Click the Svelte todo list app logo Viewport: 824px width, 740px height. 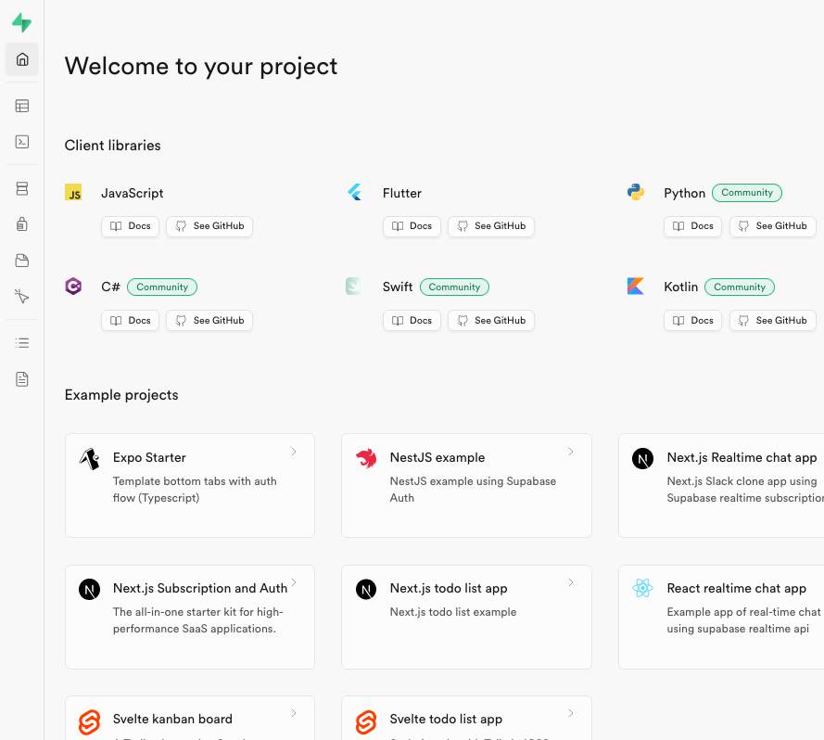click(366, 722)
